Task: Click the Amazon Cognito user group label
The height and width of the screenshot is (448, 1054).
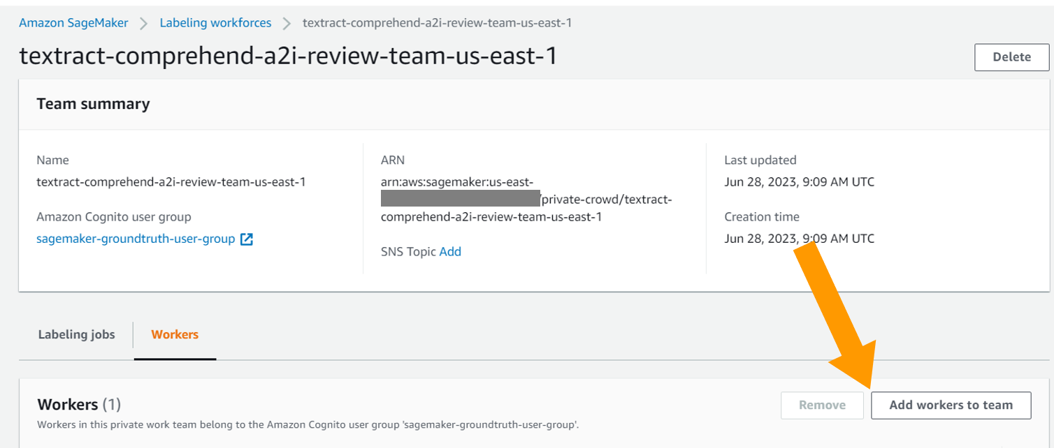Action: pyautogui.click(x=114, y=217)
